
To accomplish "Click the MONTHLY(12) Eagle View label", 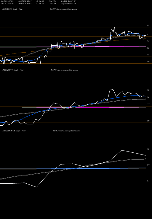I will tap(14, 131).
